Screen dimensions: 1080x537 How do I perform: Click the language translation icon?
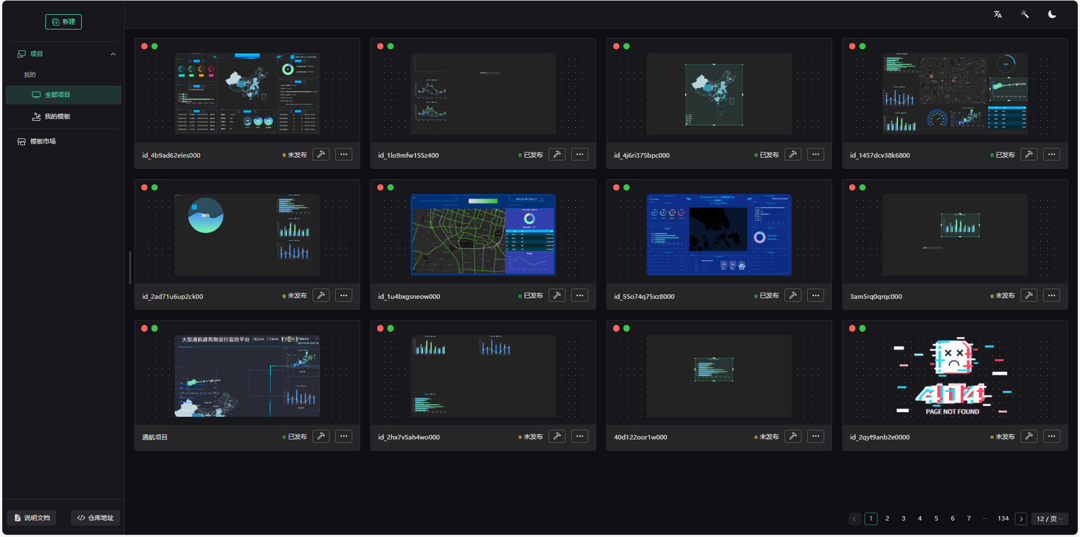(x=998, y=15)
